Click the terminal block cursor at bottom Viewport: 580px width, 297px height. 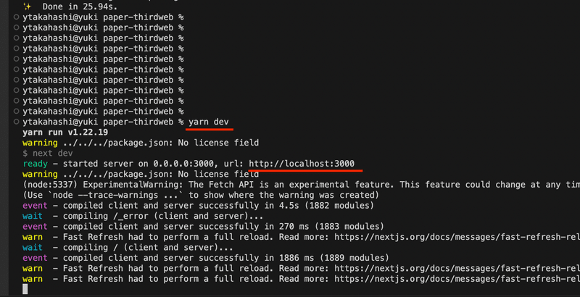[x=25, y=289]
